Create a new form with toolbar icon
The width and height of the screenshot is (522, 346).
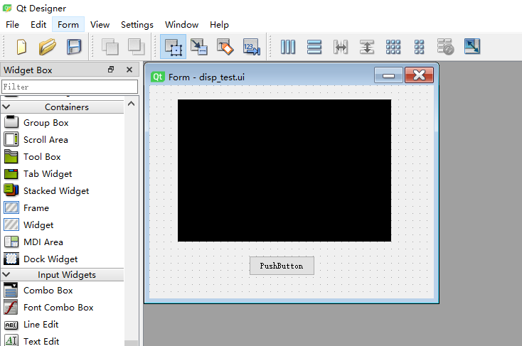21,47
